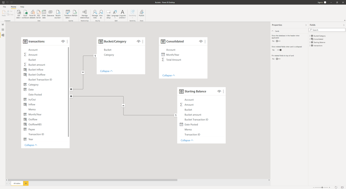Click the SQL Server data source icon

click(38, 13)
